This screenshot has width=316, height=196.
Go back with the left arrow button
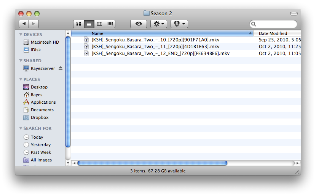coord(24,24)
